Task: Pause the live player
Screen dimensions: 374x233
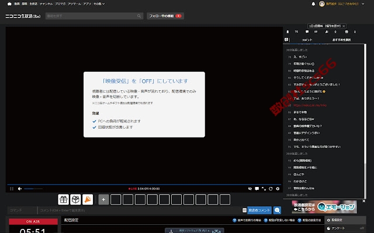Action: coord(12,189)
